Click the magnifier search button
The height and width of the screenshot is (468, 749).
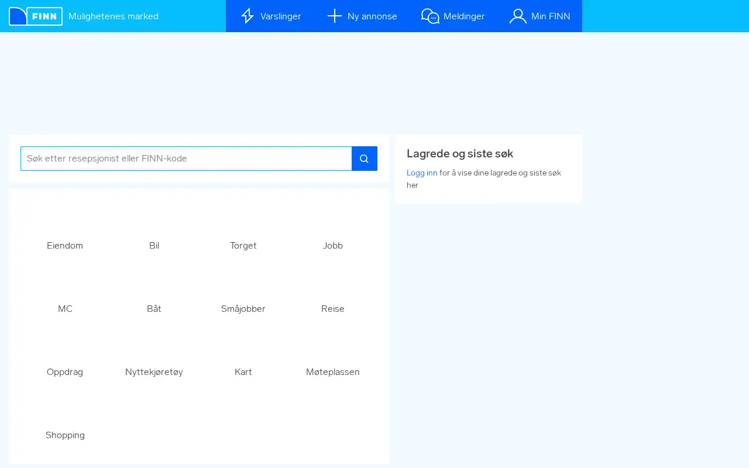(x=365, y=159)
